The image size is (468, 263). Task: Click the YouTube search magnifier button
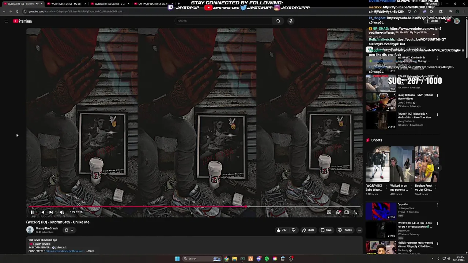point(278,21)
